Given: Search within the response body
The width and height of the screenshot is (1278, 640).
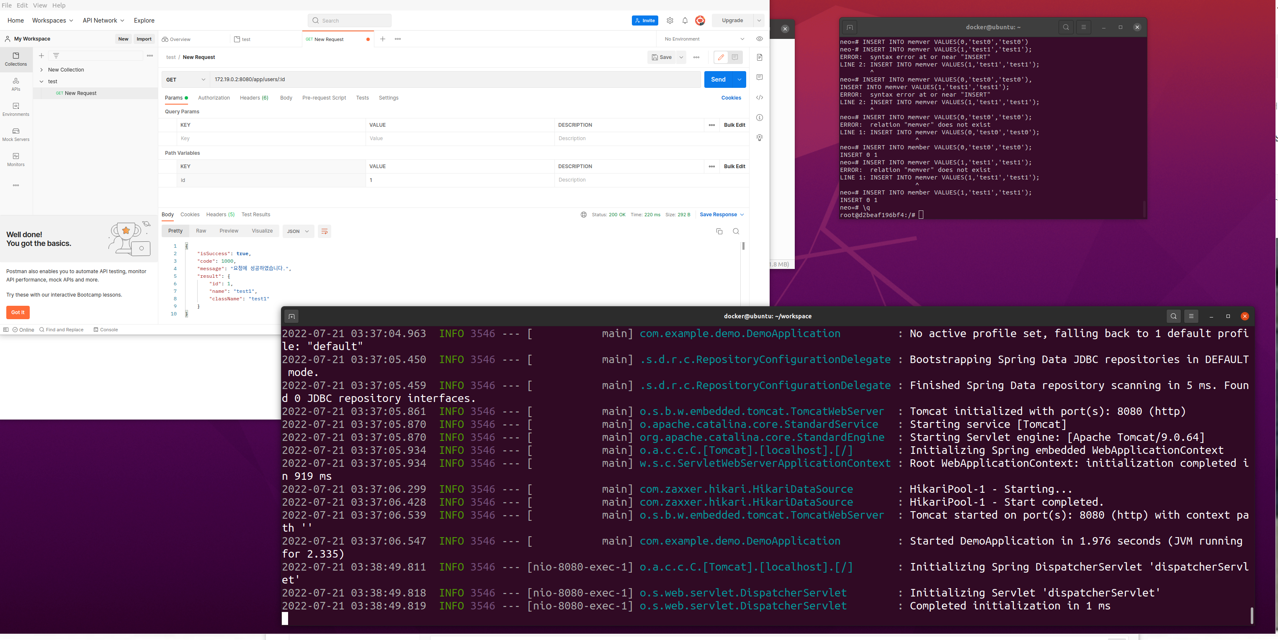Looking at the screenshot, I should (x=736, y=231).
